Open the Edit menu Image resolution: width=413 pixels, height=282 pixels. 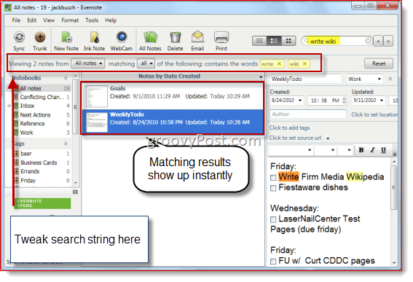pos(31,20)
